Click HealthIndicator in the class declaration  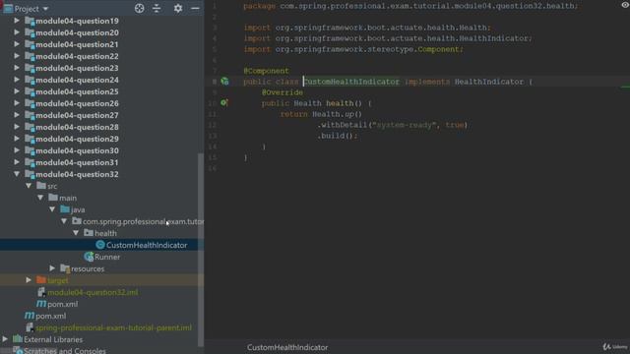489,82
